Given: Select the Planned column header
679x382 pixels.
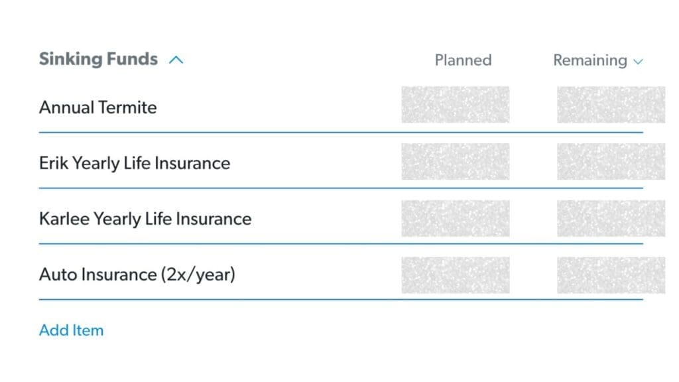Looking at the screenshot, I should click(x=463, y=60).
